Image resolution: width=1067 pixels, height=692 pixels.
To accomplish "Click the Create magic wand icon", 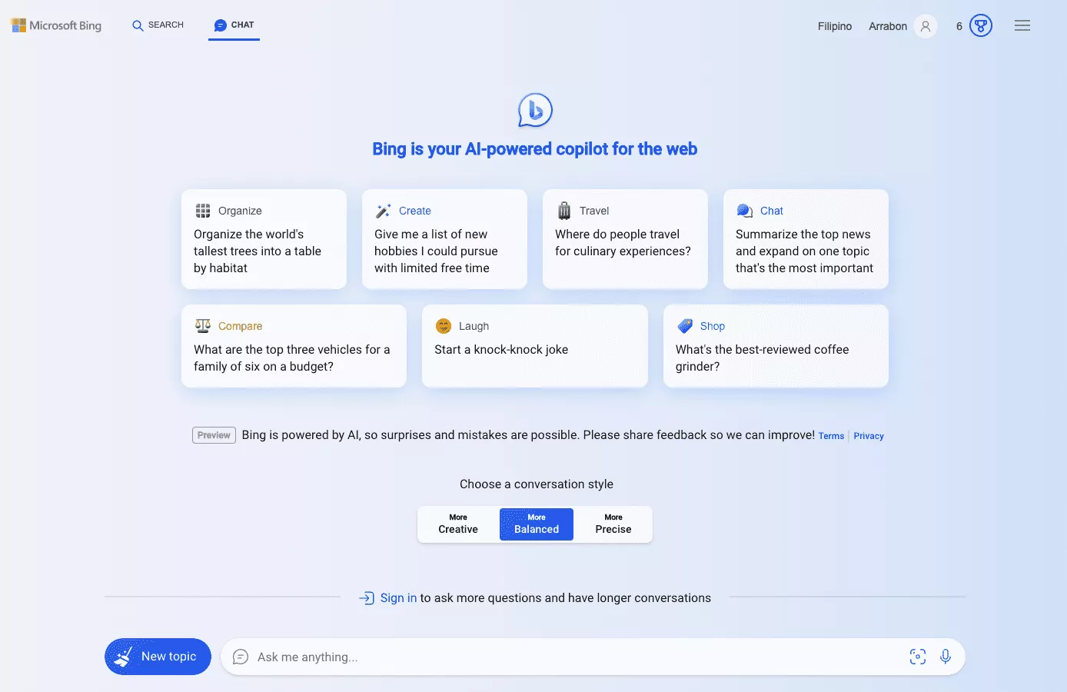I will pos(383,211).
